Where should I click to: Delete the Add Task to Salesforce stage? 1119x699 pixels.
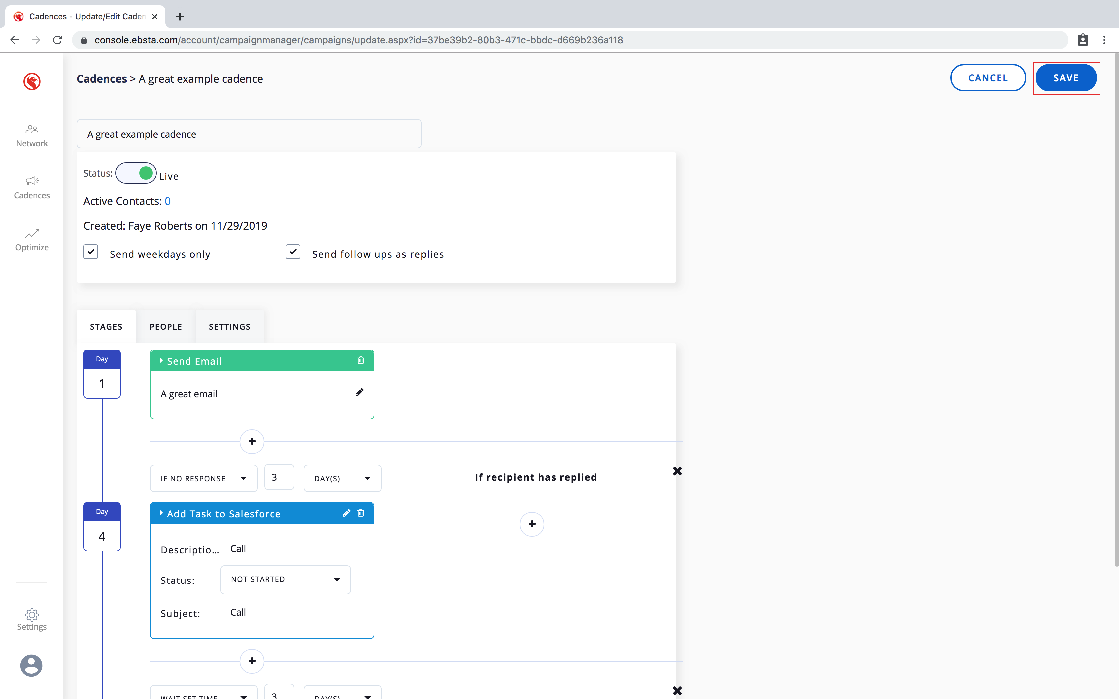click(361, 513)
